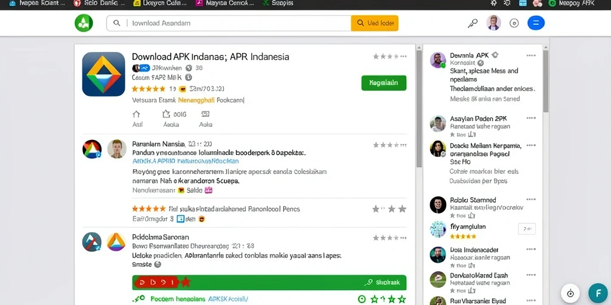Click the five orange stars in the review row
Image resolution: width=611 pixels, height=305 pixels.
tap(149, 209)
